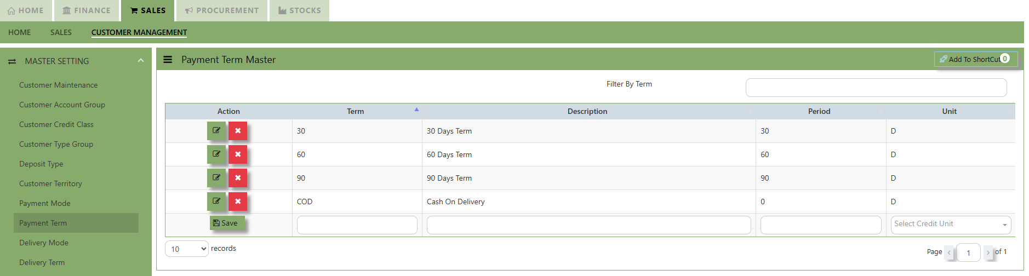
Task: Edit the 90 Days Term row
Action: tap(216, 178)
